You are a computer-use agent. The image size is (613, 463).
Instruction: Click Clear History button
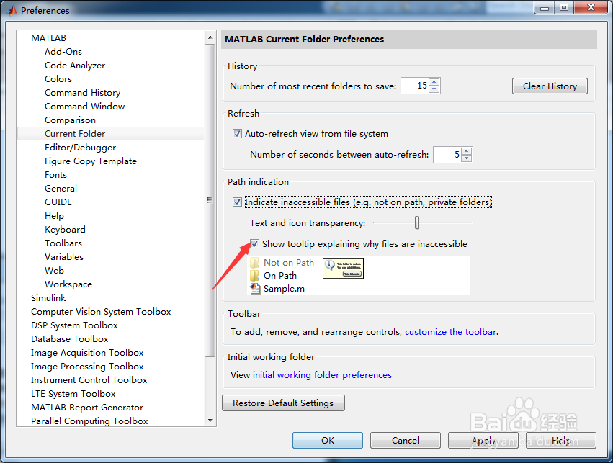click(550, 86)
